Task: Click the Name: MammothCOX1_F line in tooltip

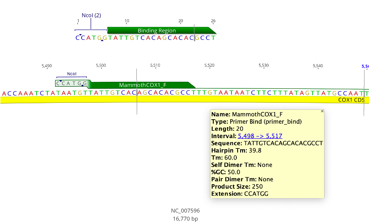Action: click(x=247, y=114)
